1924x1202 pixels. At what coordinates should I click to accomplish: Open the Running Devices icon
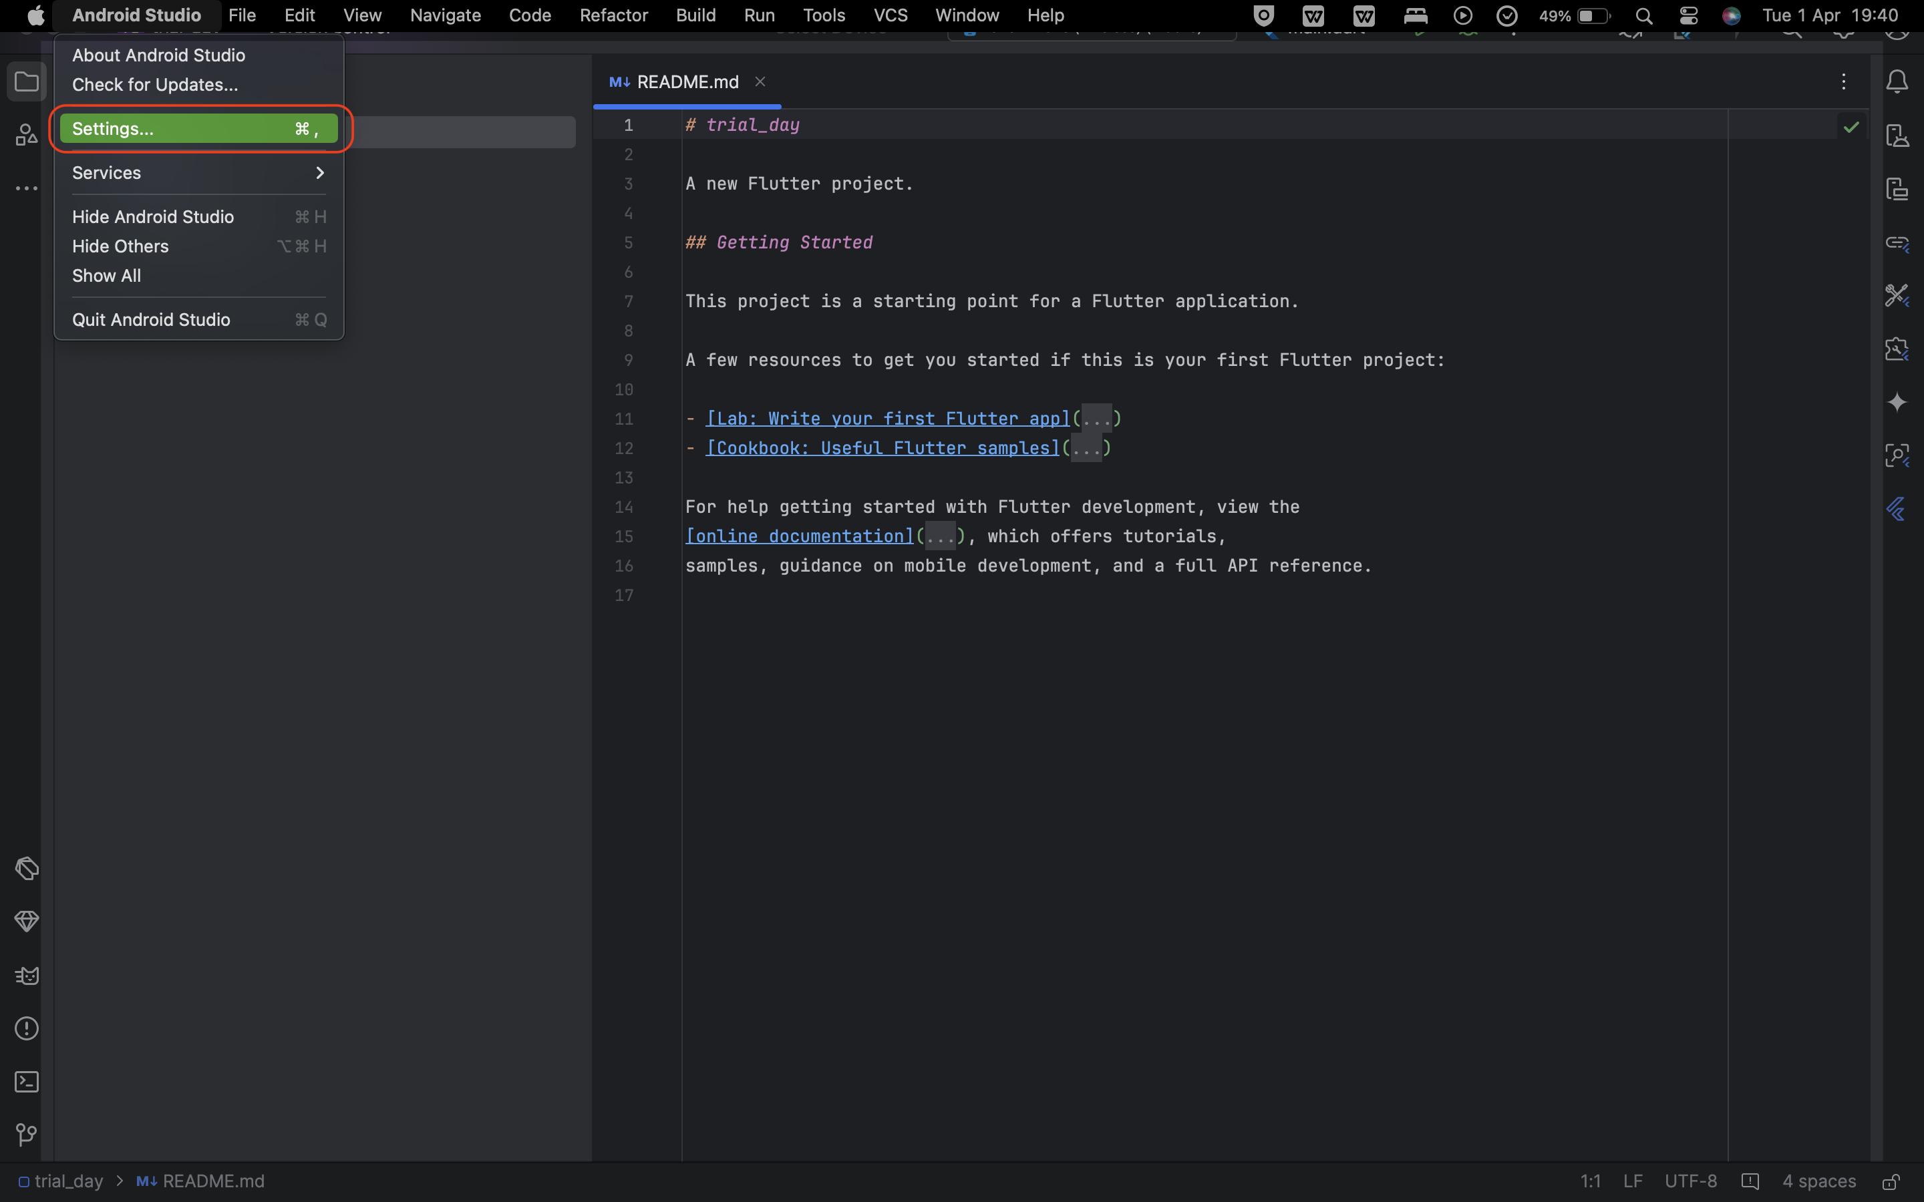1897,189
